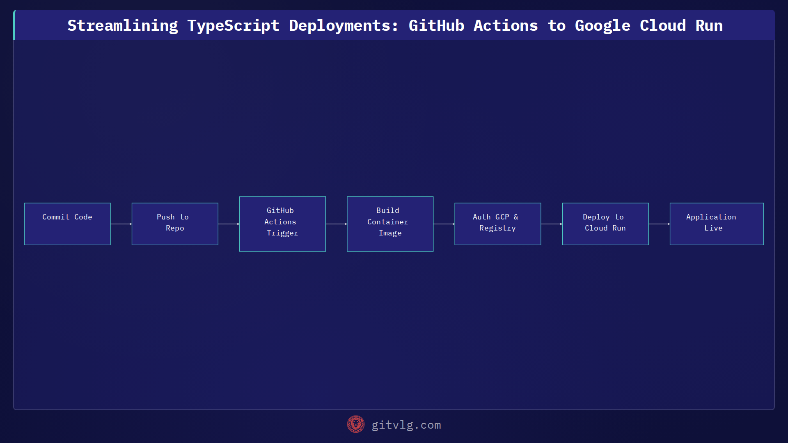The height and width of the screenshot is (443, 788).
Task: Select the Deploy to Cloud Run step
Action: [x=605, y=224]
